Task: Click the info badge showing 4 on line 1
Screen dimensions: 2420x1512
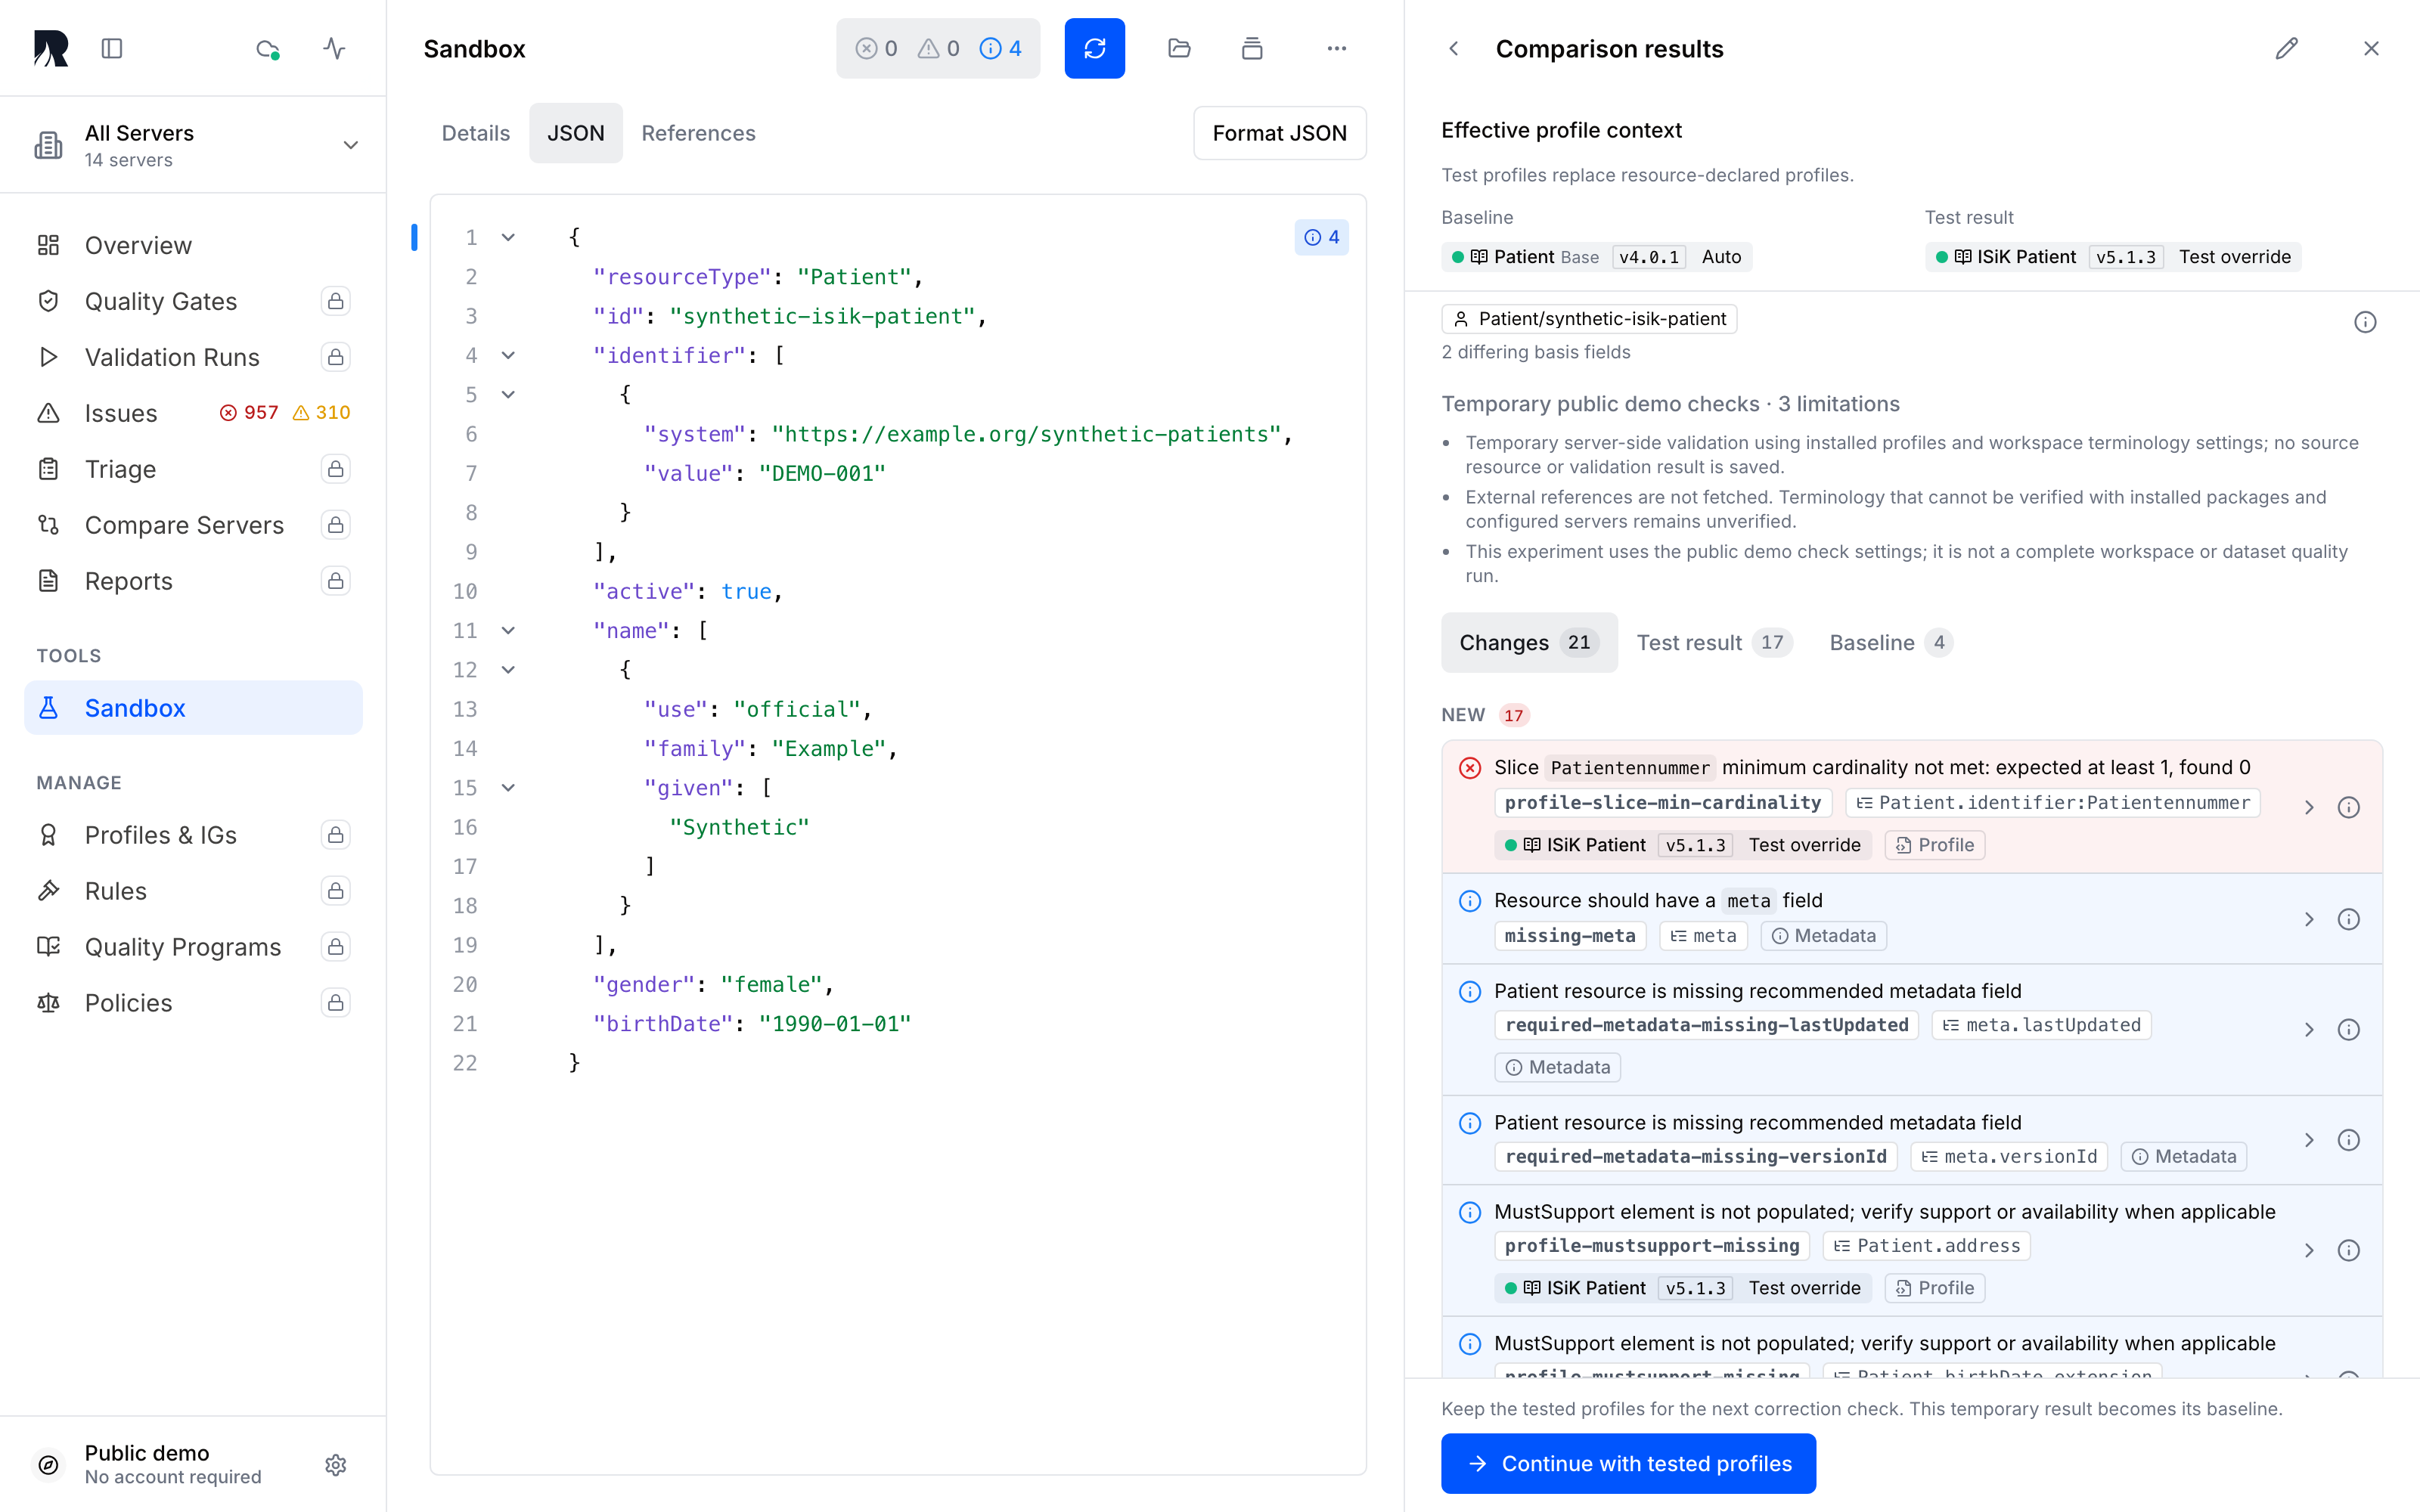Action: [x=1321, y=237]
